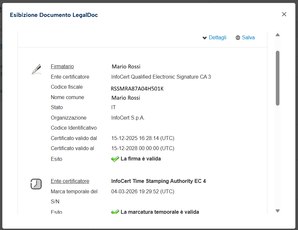The image size is (298, 230).
Task: Click the 'Certificato valido al' expiry date value
Action: point(143,148)
